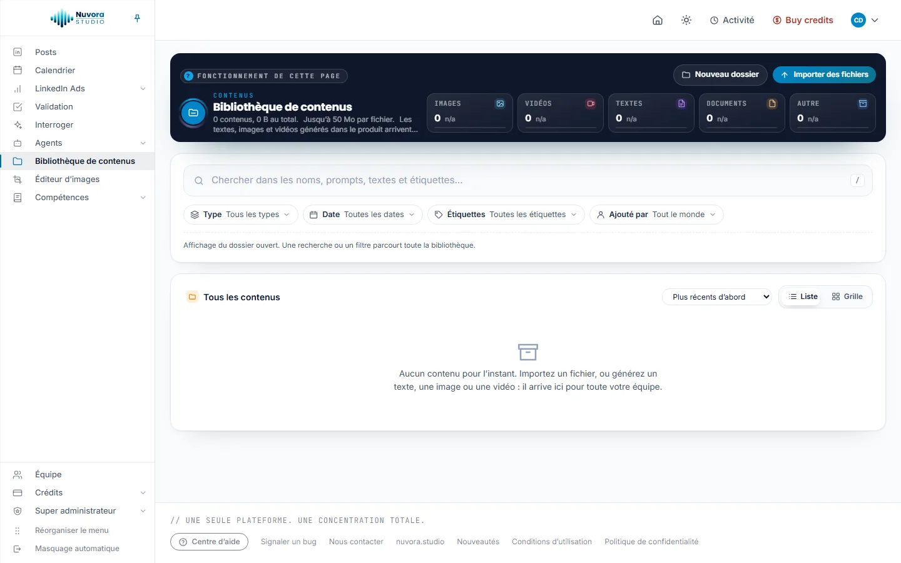Open Validation in the sidebar
Viewport: 901px width, 563px height.
point(78,106)
